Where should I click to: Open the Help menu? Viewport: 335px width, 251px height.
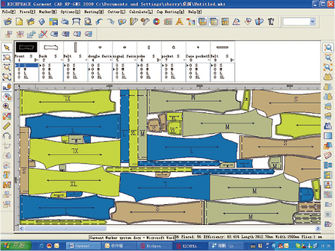coord(195,12)
